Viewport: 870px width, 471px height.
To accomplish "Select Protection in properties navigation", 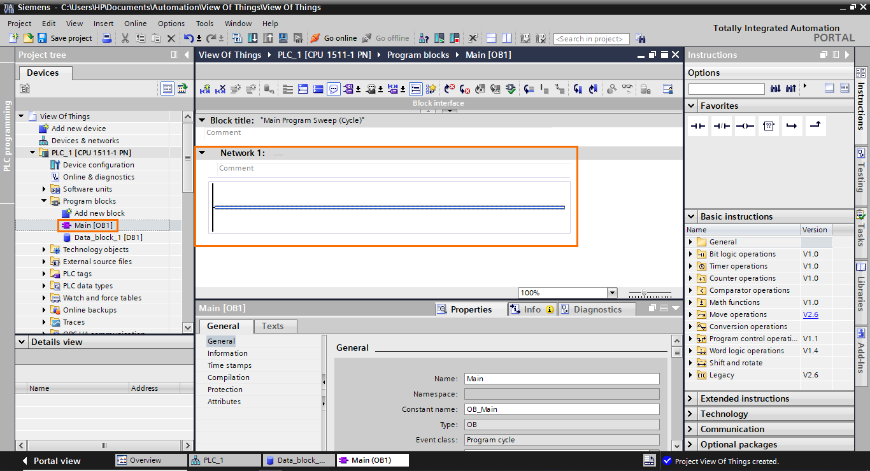I will tap(225, 390).
